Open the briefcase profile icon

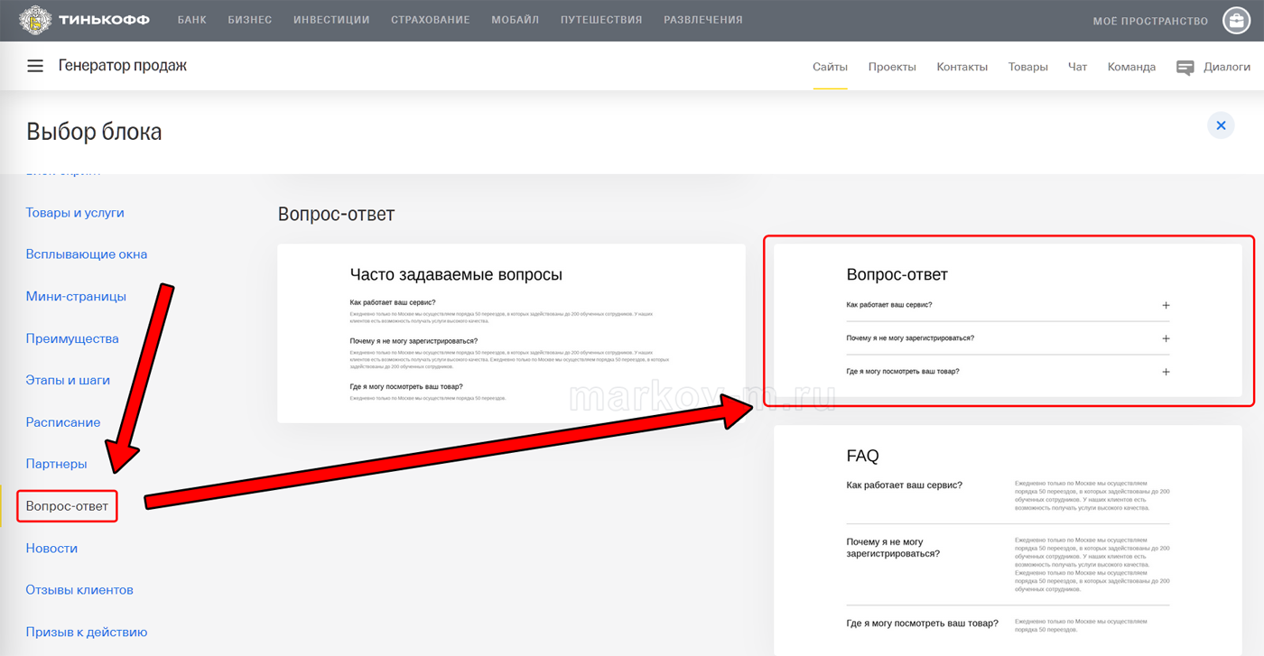(1236, 20)
